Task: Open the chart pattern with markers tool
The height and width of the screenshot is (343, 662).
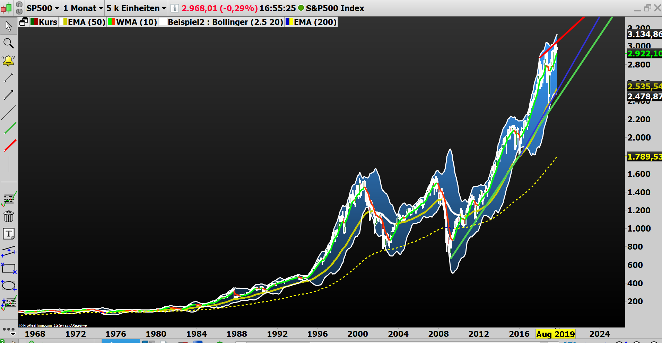Action: [9, 303]
